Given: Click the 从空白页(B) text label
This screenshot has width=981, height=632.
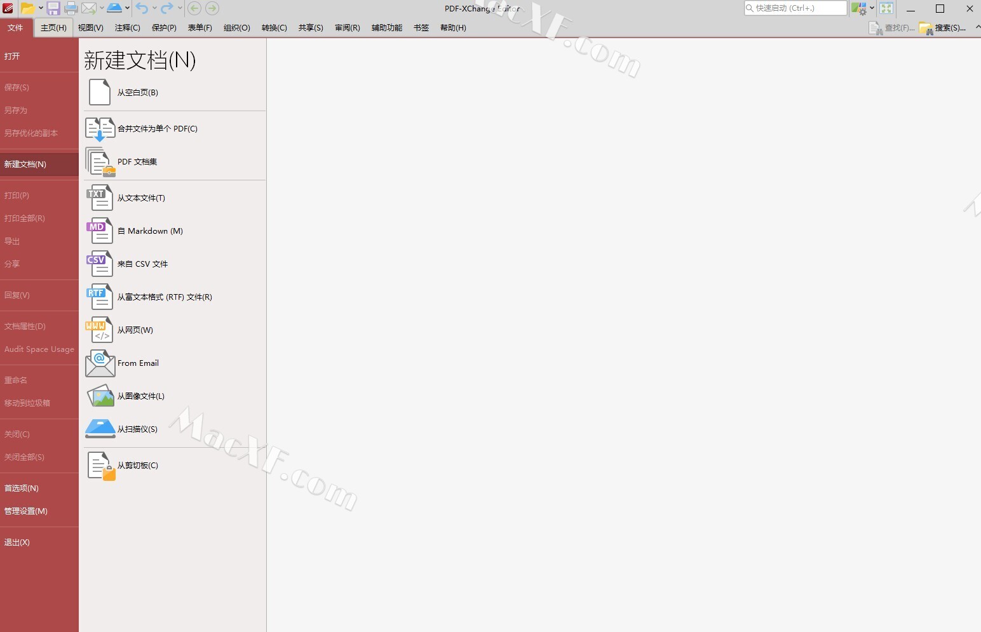Looking at the screenshot, I should (x=138, y=93).
